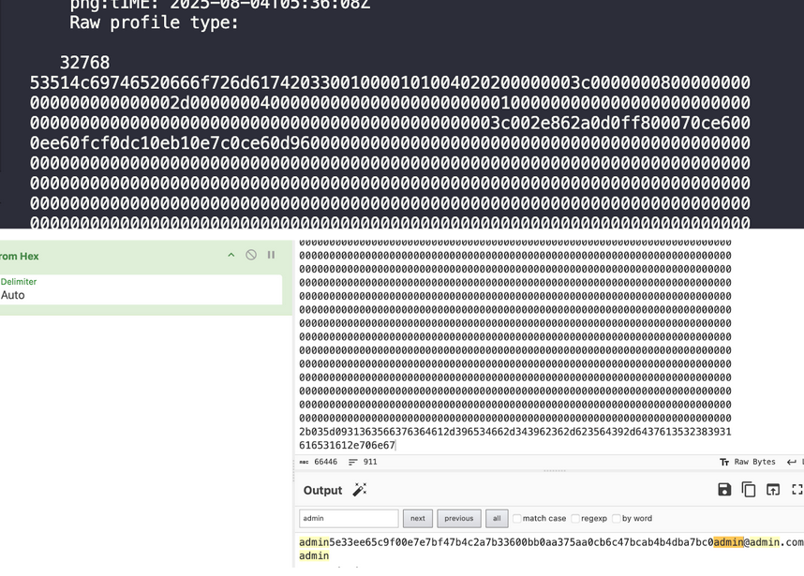This screenshot has height=576, width=804.
Task: Go to previous search match
Action: tap(458, 518)
